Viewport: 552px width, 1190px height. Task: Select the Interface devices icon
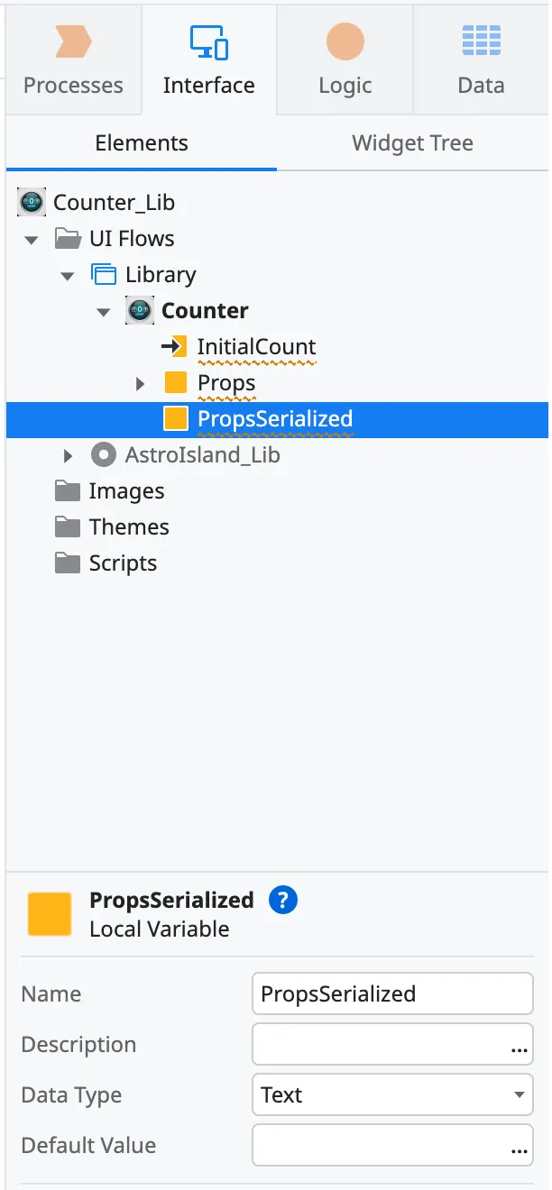coord(208,41)
